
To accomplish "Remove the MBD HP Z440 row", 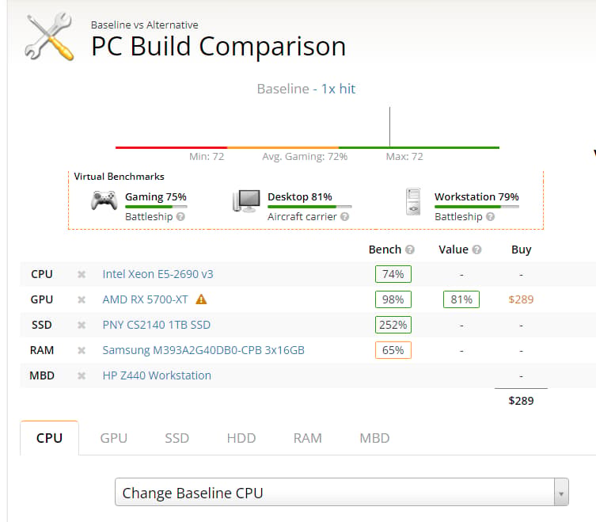I will coord(82,376).
